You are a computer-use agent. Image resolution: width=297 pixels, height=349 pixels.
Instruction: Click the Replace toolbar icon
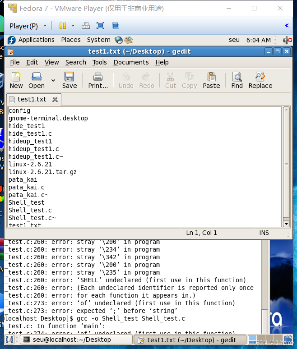260,80
